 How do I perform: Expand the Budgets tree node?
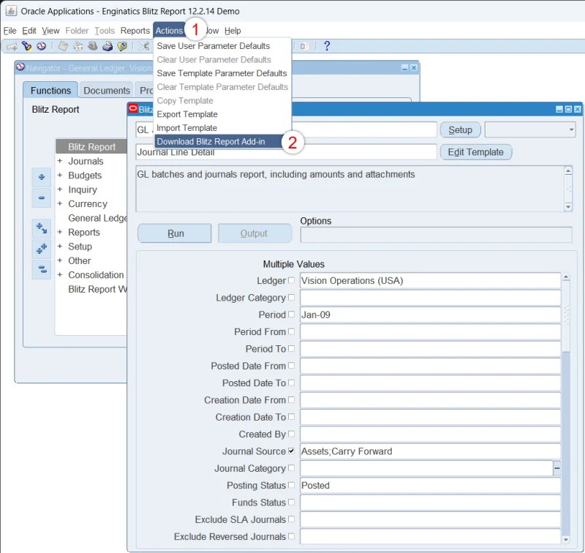[x=60, y=175]
